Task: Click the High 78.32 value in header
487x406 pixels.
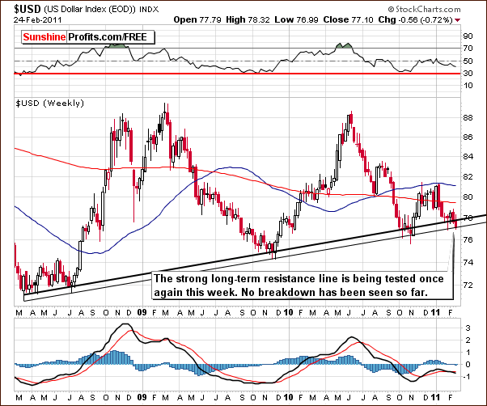Action: click(294, 19)
